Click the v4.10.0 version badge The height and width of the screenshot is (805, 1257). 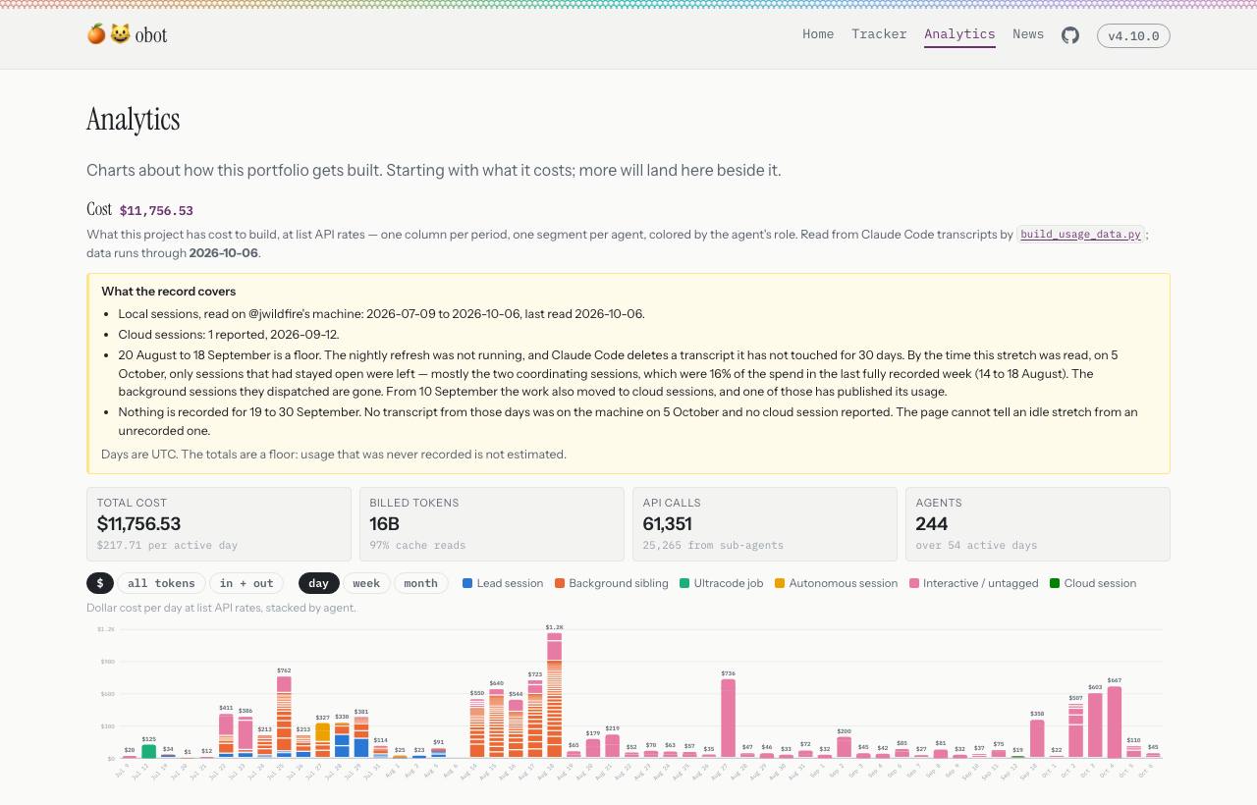(x=1133, y=36)
